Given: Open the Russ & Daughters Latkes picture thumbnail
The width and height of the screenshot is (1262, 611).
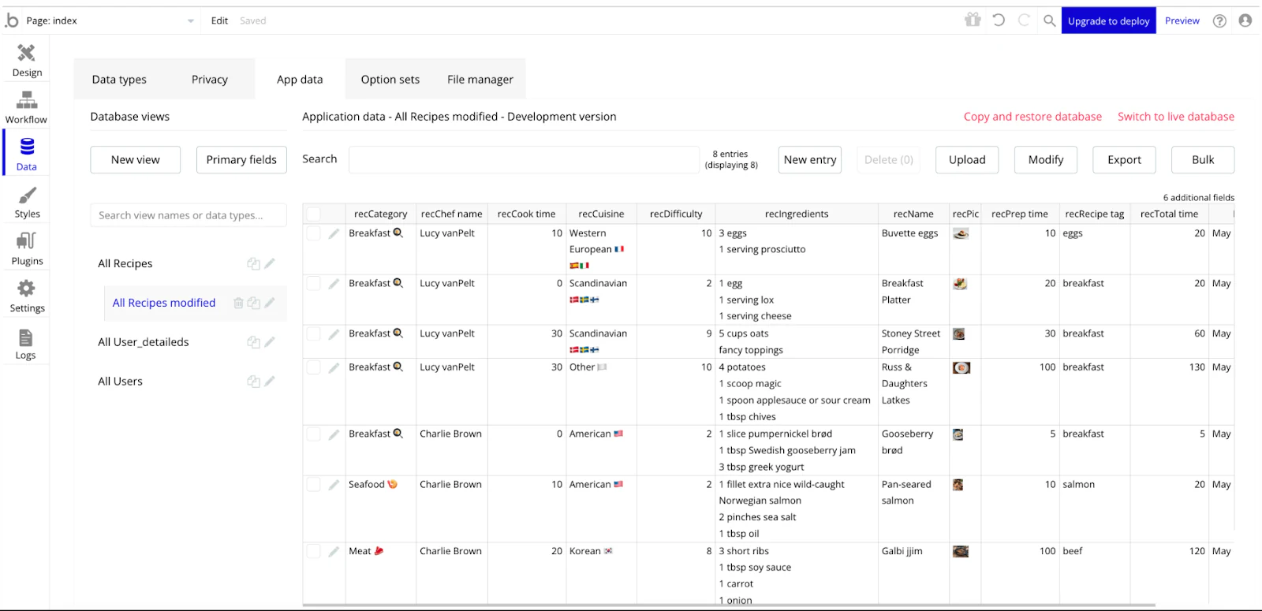Looking at the screenshot, I should pyautogui.click(x=961, y=368).
